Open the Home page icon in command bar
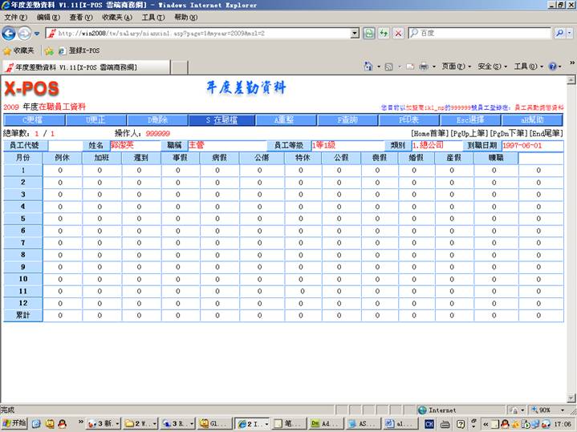The image size is (577, 432). click(x=368, y=67)
